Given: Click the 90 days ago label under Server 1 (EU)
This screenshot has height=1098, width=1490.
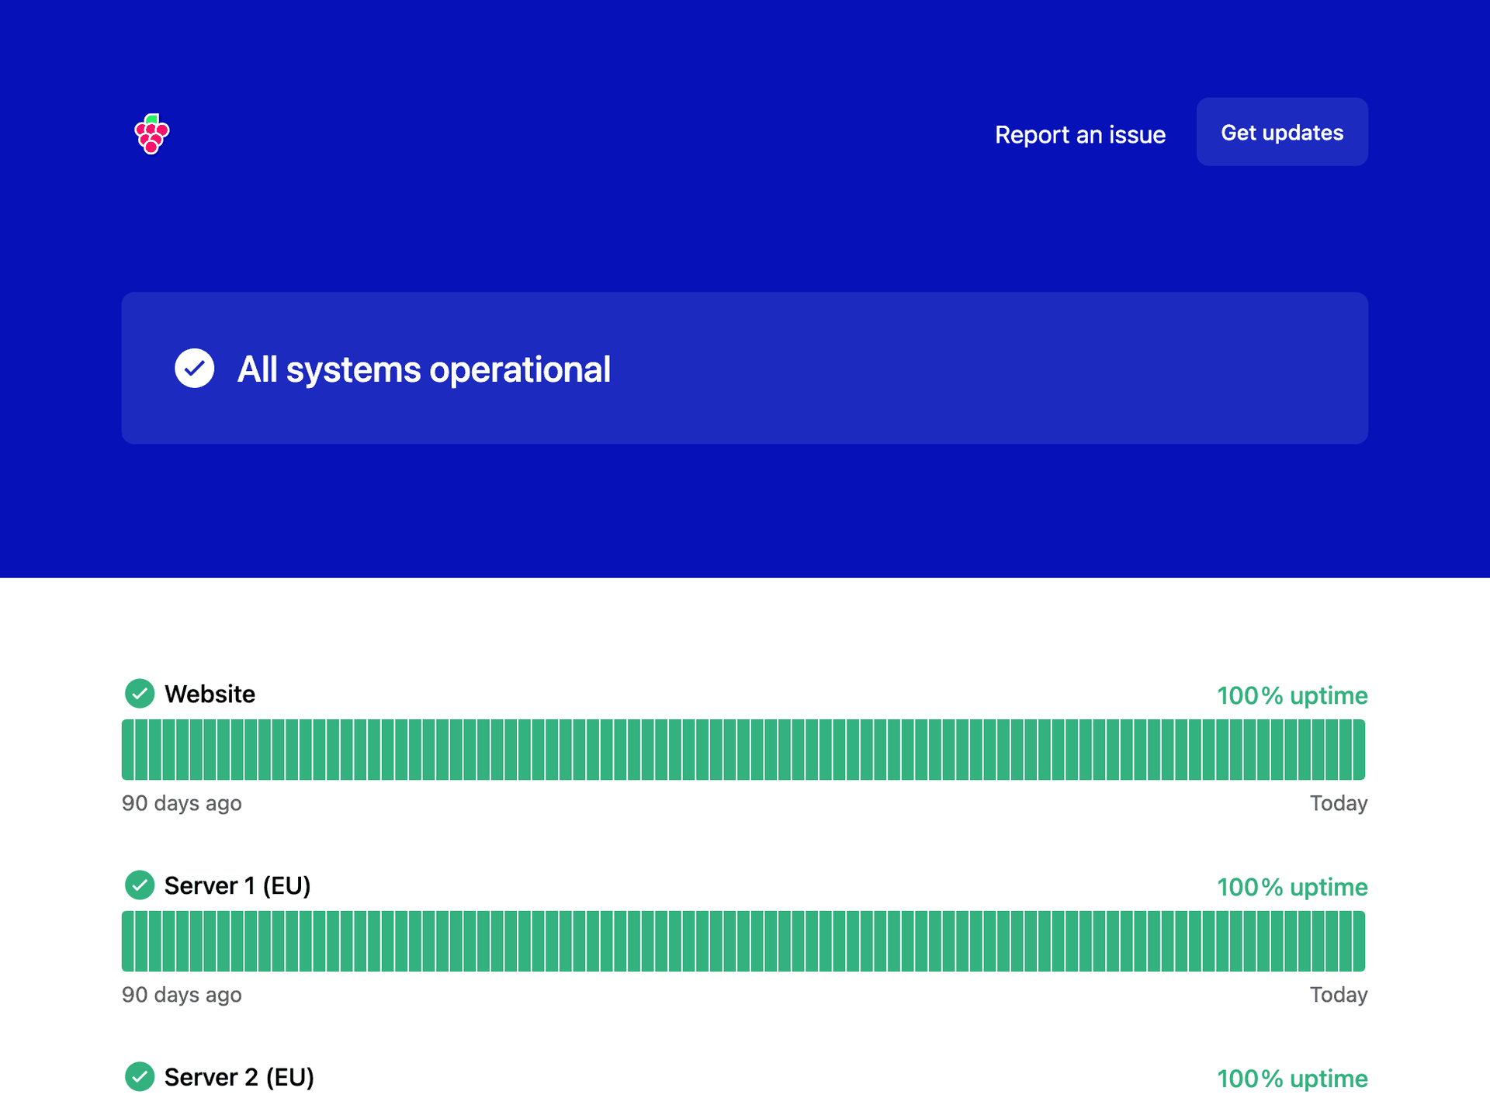Looking at the screenshot, I should click(182, 995).
